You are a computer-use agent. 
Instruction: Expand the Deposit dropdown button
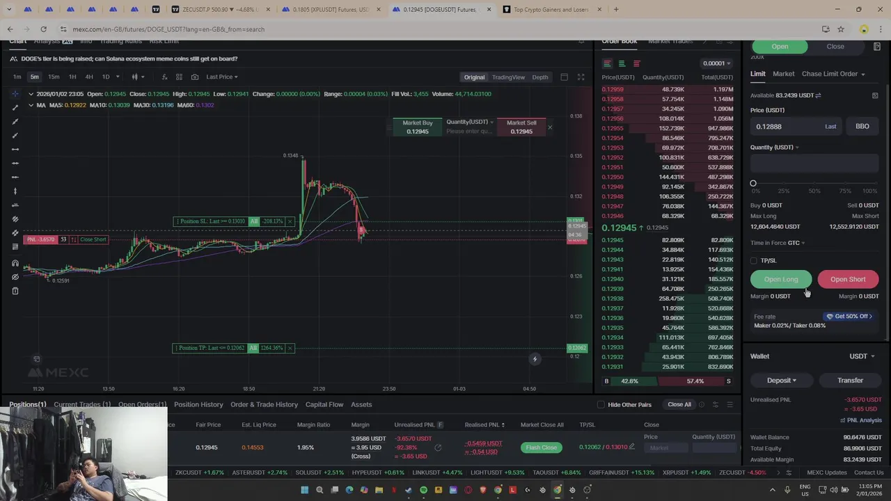781,381
